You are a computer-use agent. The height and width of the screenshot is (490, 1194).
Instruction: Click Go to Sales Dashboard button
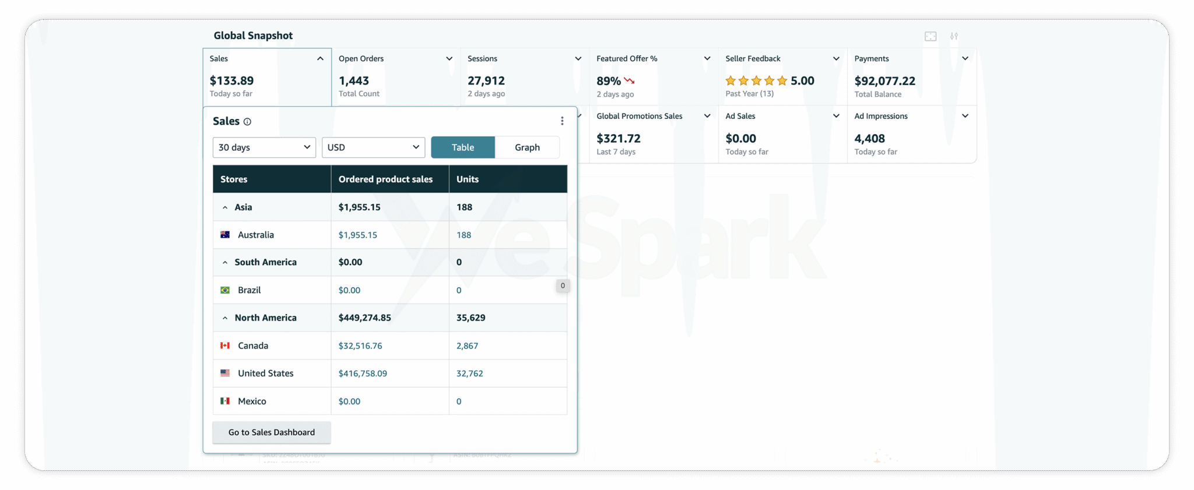272,432
